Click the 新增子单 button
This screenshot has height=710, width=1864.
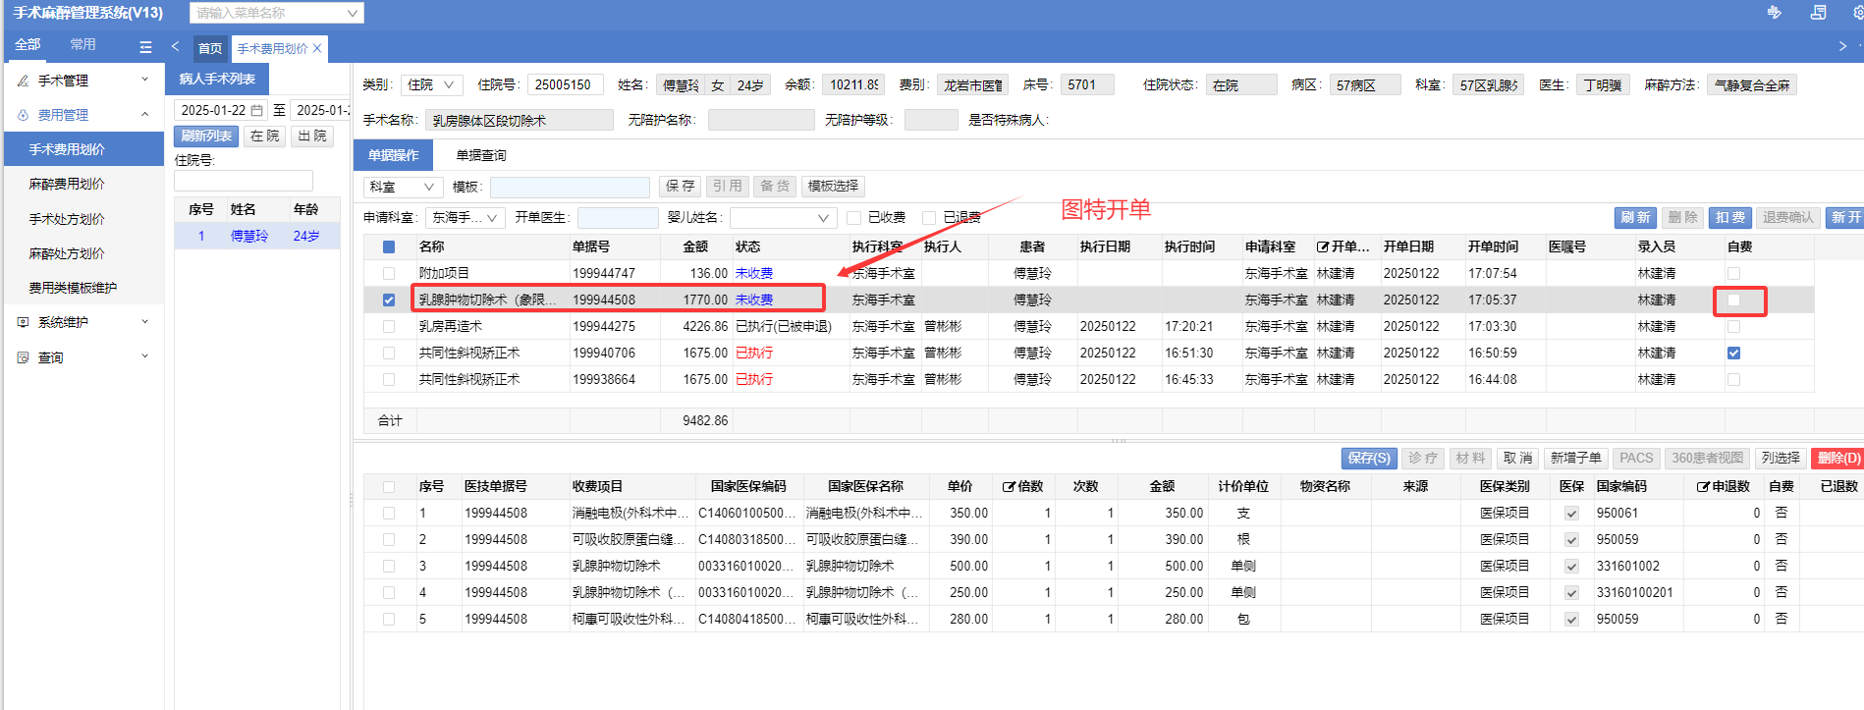[x=1576, y=459]
